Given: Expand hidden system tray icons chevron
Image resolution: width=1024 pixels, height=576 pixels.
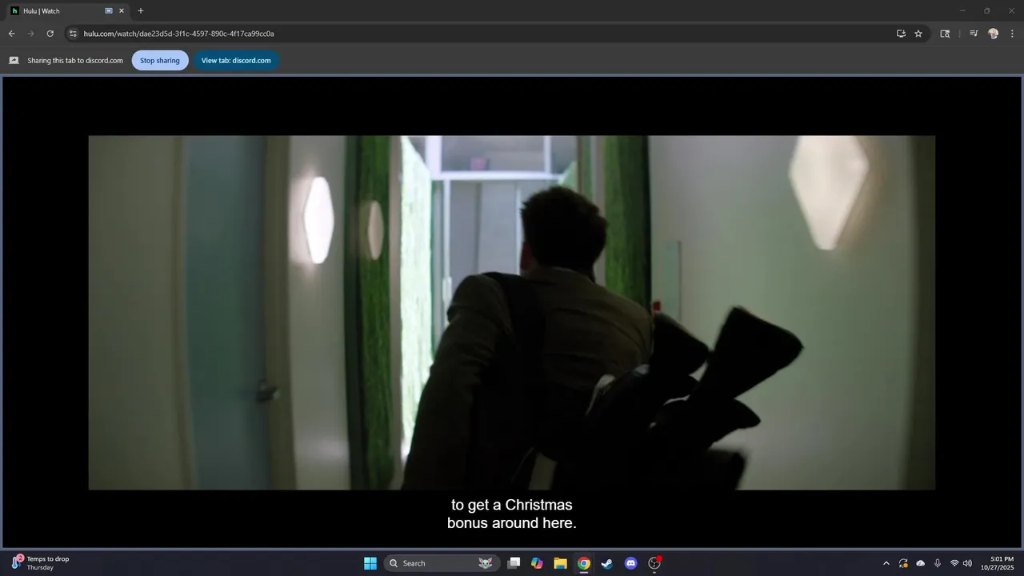Looking at the screenshot, I should (x=886, y=563).
